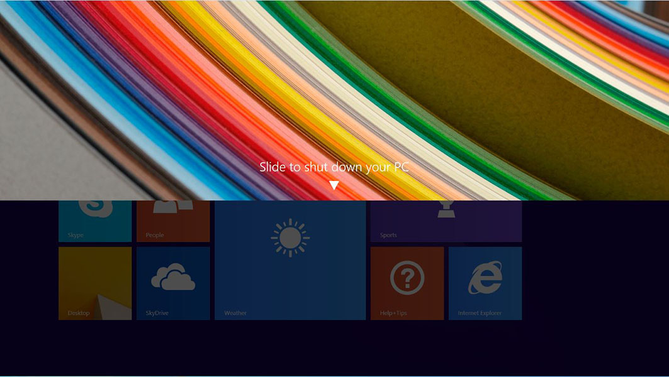Click the down arrow under the slide prompt
The height and width of the screenshot is (377, 669).
pos(334,185)
